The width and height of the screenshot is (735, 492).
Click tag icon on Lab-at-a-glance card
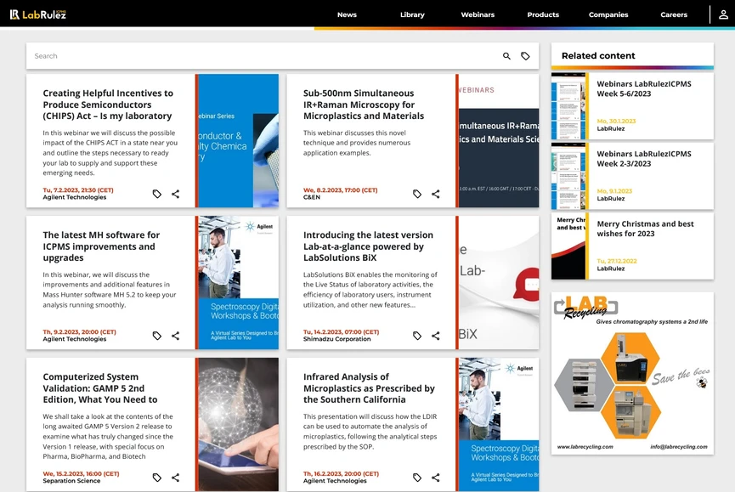(x=417, y=336)
